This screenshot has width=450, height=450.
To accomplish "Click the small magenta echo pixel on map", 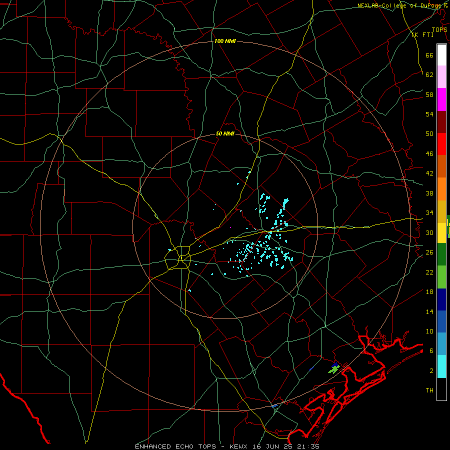I will 230,227.
